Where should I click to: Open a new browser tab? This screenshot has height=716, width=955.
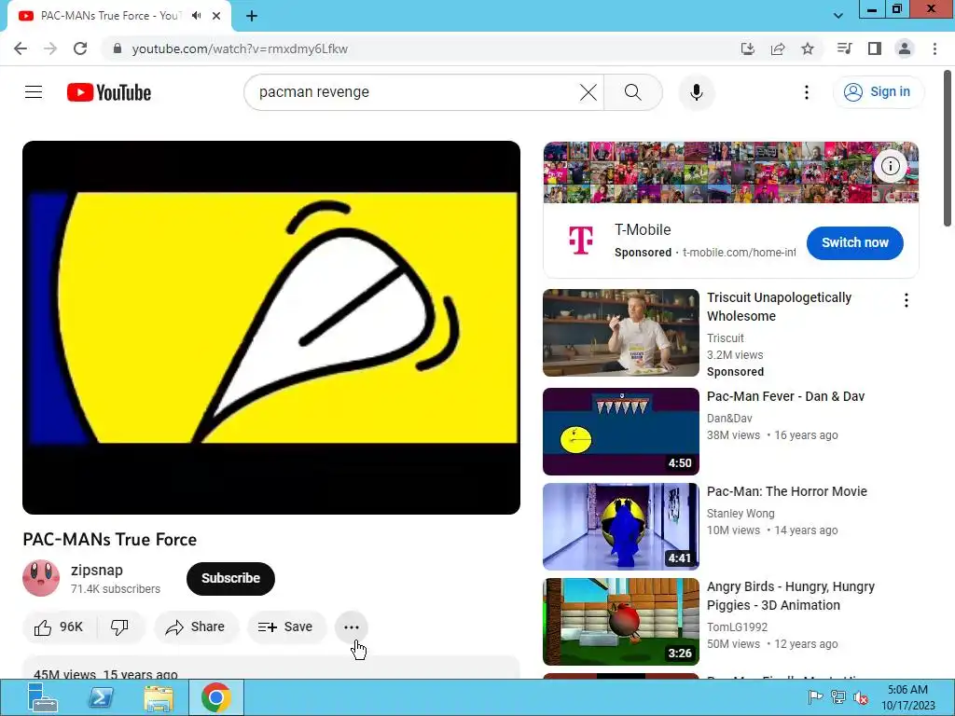click(x=252, y=16)
